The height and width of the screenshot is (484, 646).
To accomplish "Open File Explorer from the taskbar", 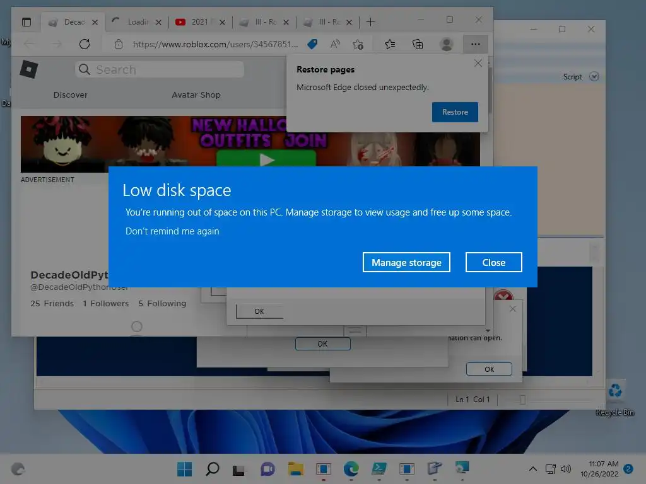I will tap(295, 469).
